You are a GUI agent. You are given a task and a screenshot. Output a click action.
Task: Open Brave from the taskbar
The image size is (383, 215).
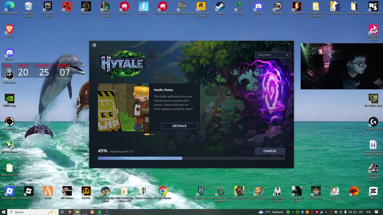coord(70,212)
